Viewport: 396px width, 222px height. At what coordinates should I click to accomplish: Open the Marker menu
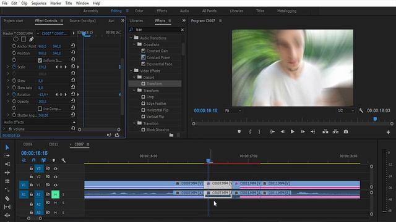point(56,3)
